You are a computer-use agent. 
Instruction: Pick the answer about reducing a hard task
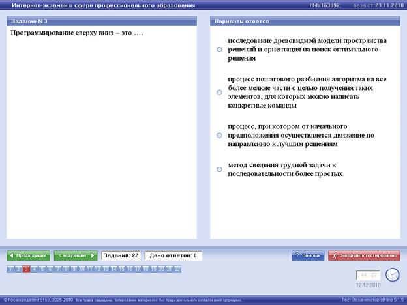coord(220,169)
